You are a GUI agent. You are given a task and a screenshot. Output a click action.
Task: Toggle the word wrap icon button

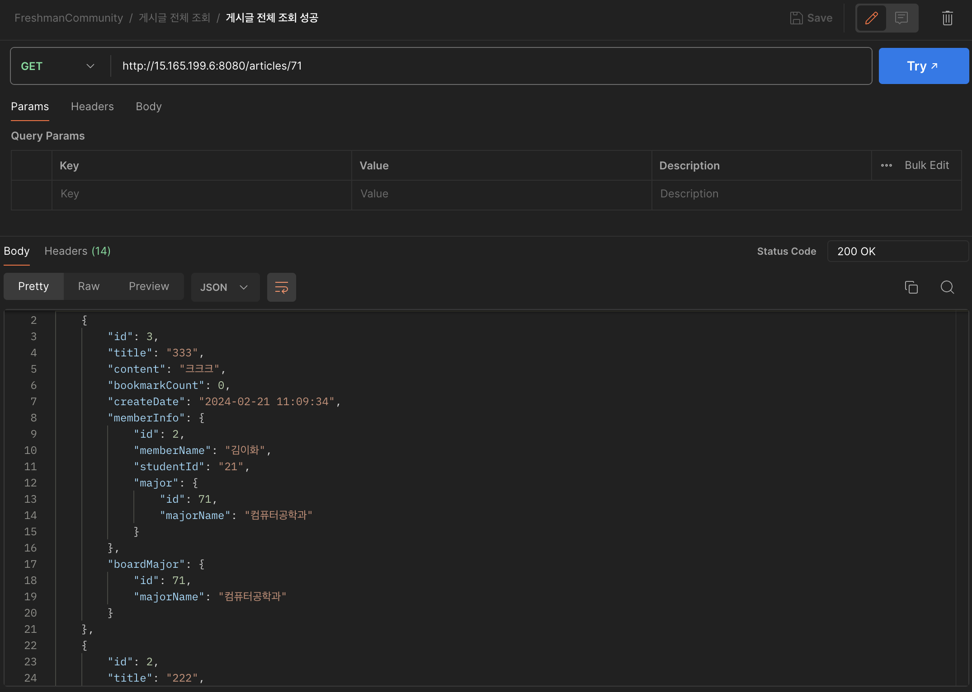point(281,287)
